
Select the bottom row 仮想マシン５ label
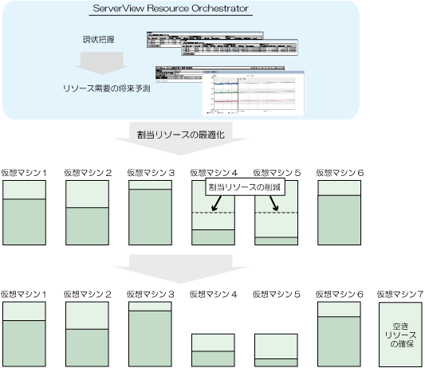277,294
